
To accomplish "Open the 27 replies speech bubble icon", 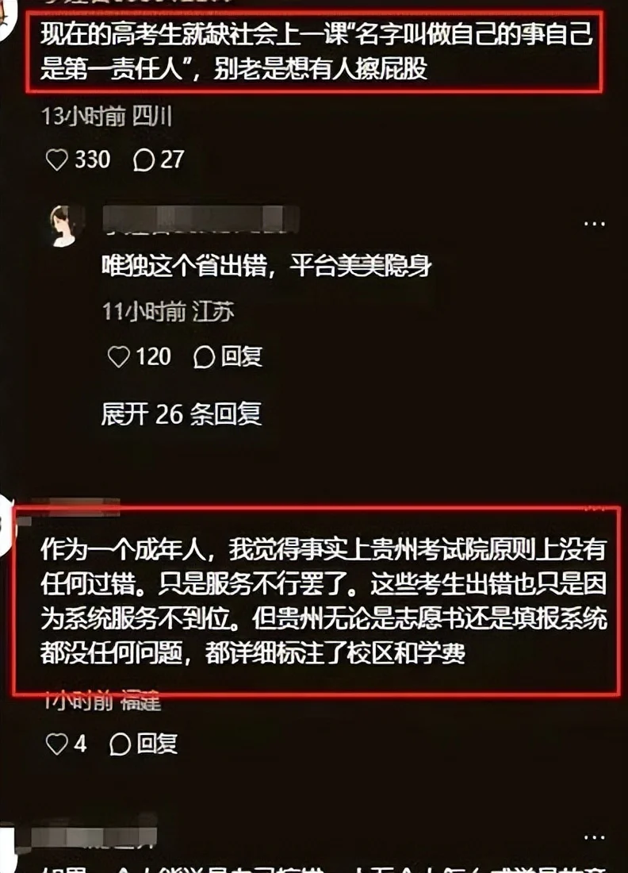I will (144, 160).
